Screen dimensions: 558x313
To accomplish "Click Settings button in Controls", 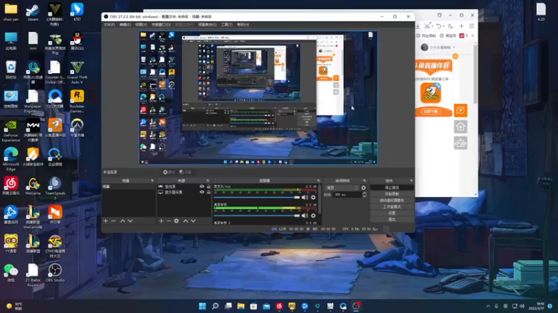I will [392, 213].
